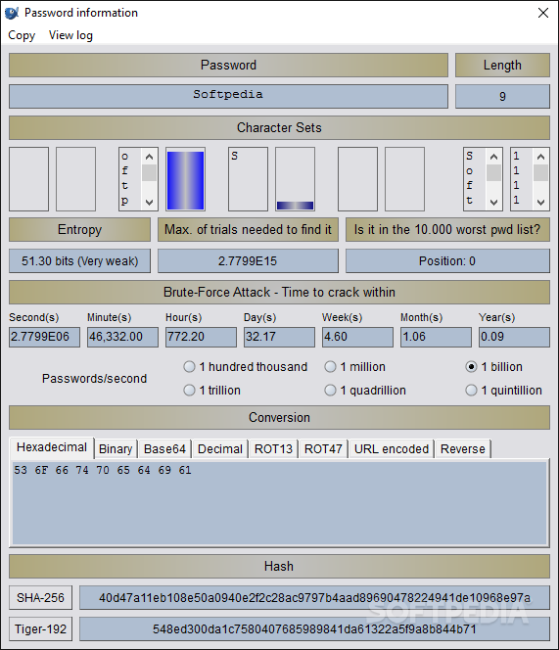
Task: Click the short blue uppercase proportion bar
Action: click(x=295, y=206)
